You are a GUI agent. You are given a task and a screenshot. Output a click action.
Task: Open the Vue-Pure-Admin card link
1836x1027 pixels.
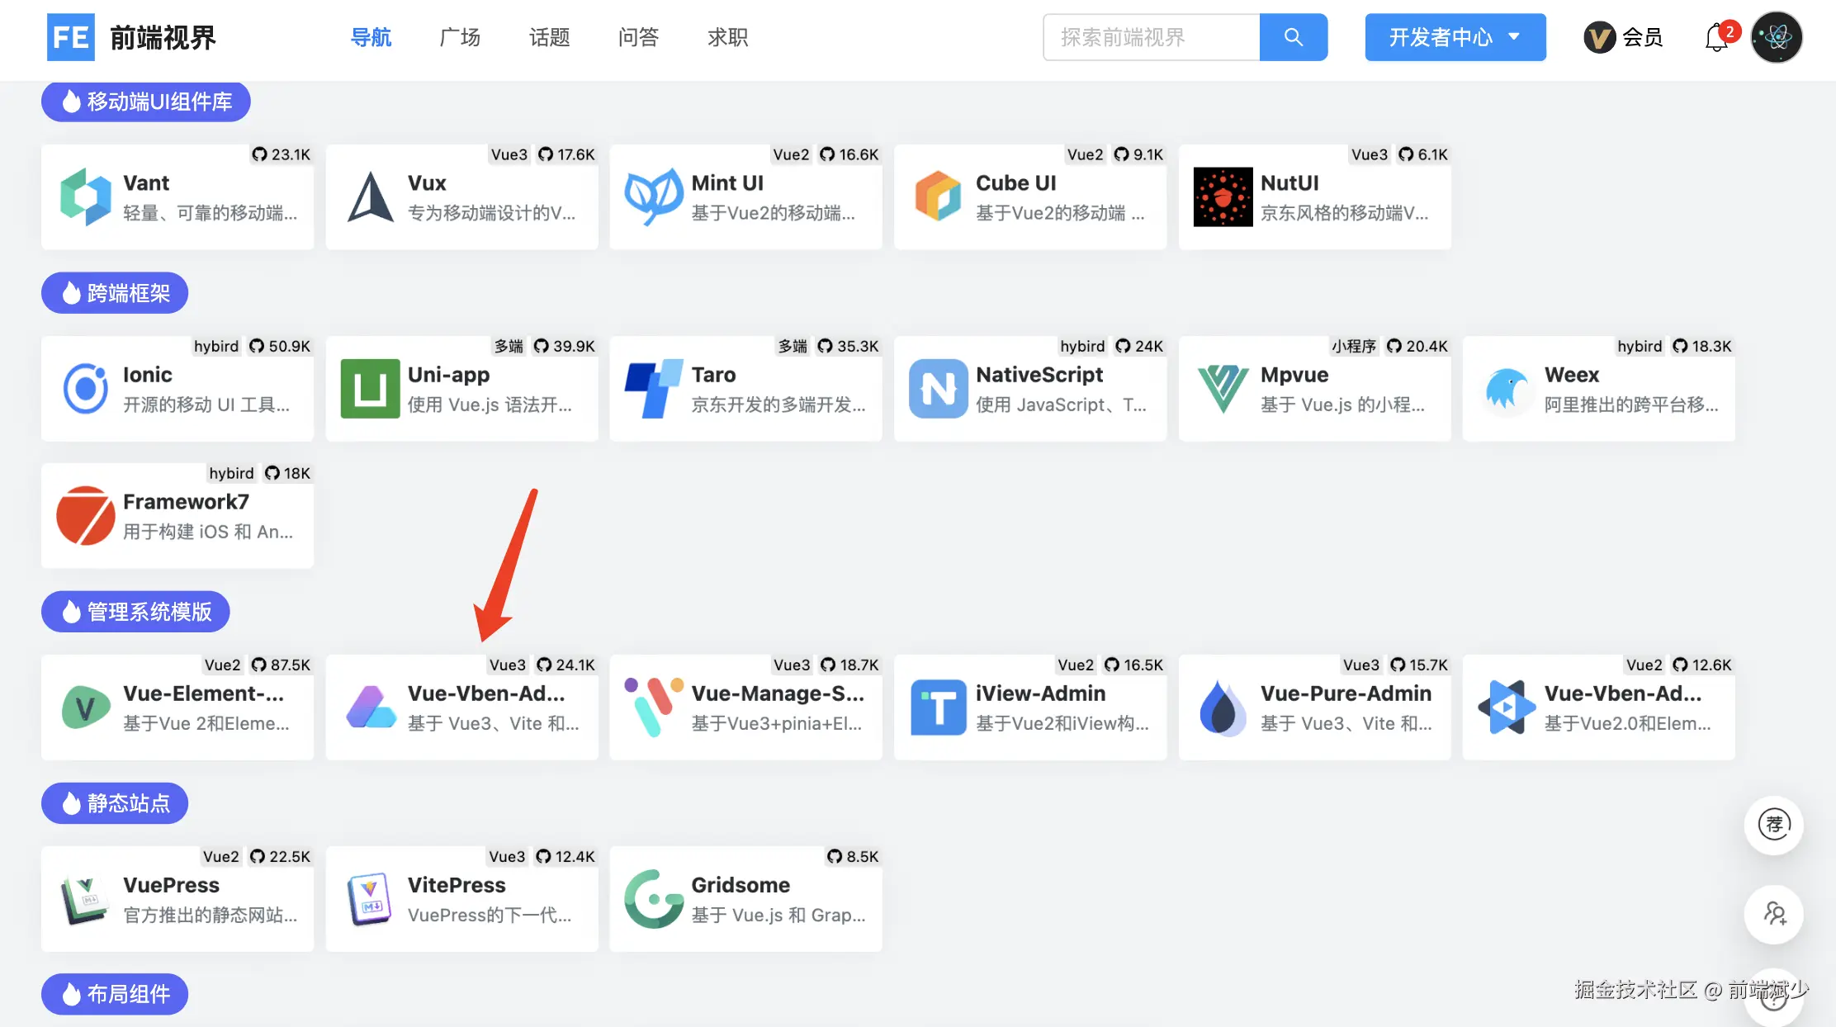[x=1314, y=708]
